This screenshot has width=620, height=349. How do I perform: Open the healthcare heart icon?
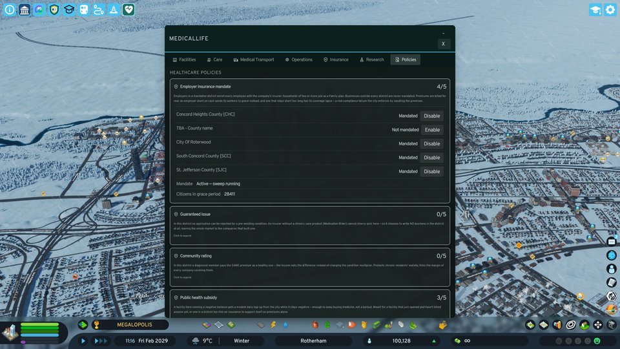(129, 10)
